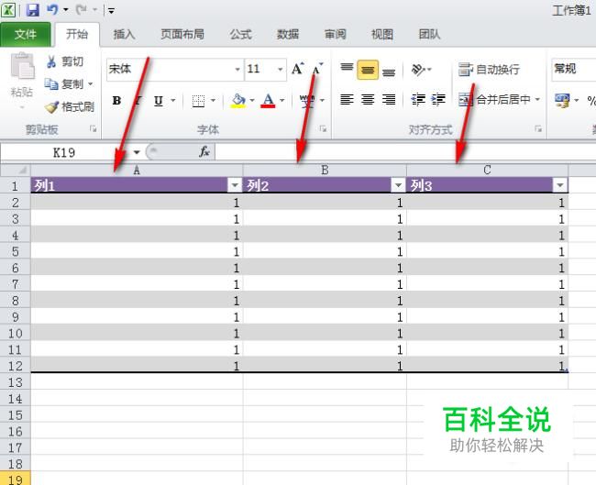
Task: Open the 合并后居中 dropdown arrow
Action: click(537, 100)
